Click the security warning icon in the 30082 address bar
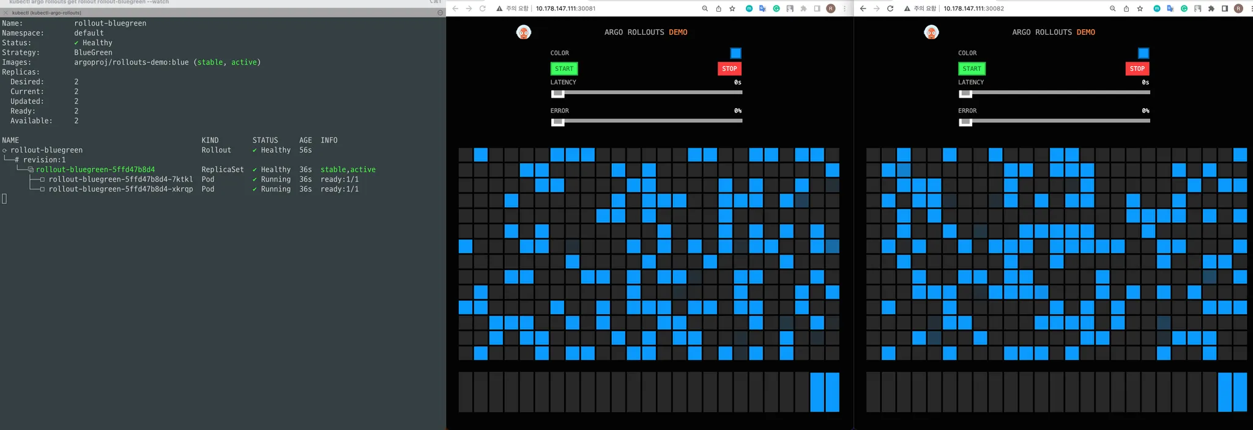 click(x=907, y=9)
